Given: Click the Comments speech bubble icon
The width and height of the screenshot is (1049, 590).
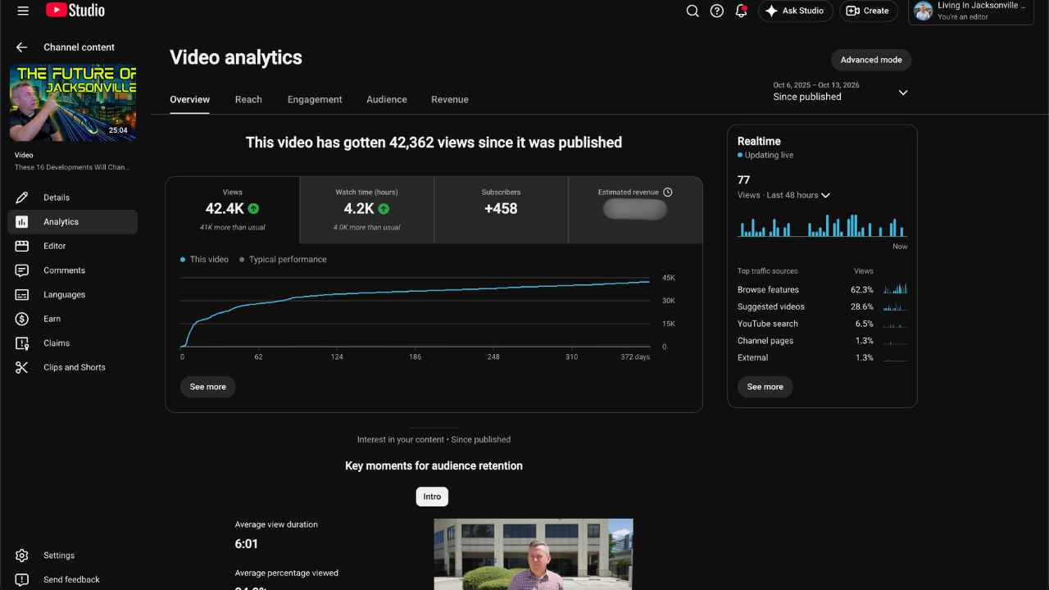Looking at the screenshot, I should [x=22, y=270].
